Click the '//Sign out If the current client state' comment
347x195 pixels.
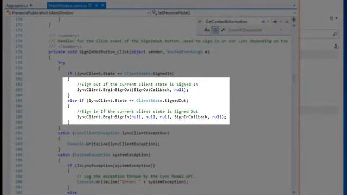coord(137,84)
